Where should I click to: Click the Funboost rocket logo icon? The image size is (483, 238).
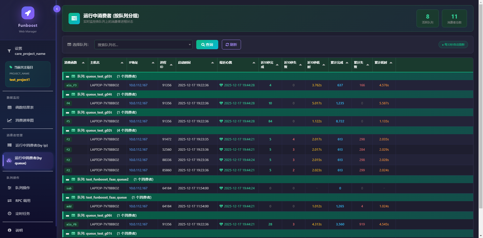click(x=28, y=13)
